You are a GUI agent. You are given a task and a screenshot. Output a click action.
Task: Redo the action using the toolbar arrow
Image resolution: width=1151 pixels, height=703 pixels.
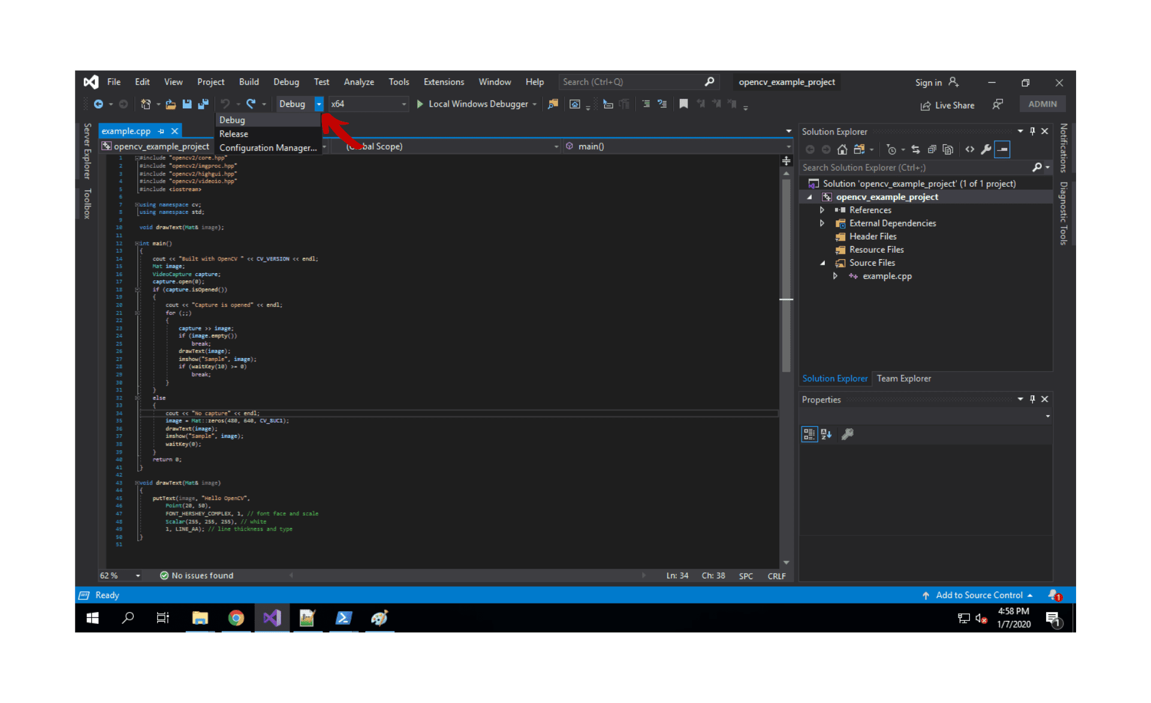coord(251,104)
